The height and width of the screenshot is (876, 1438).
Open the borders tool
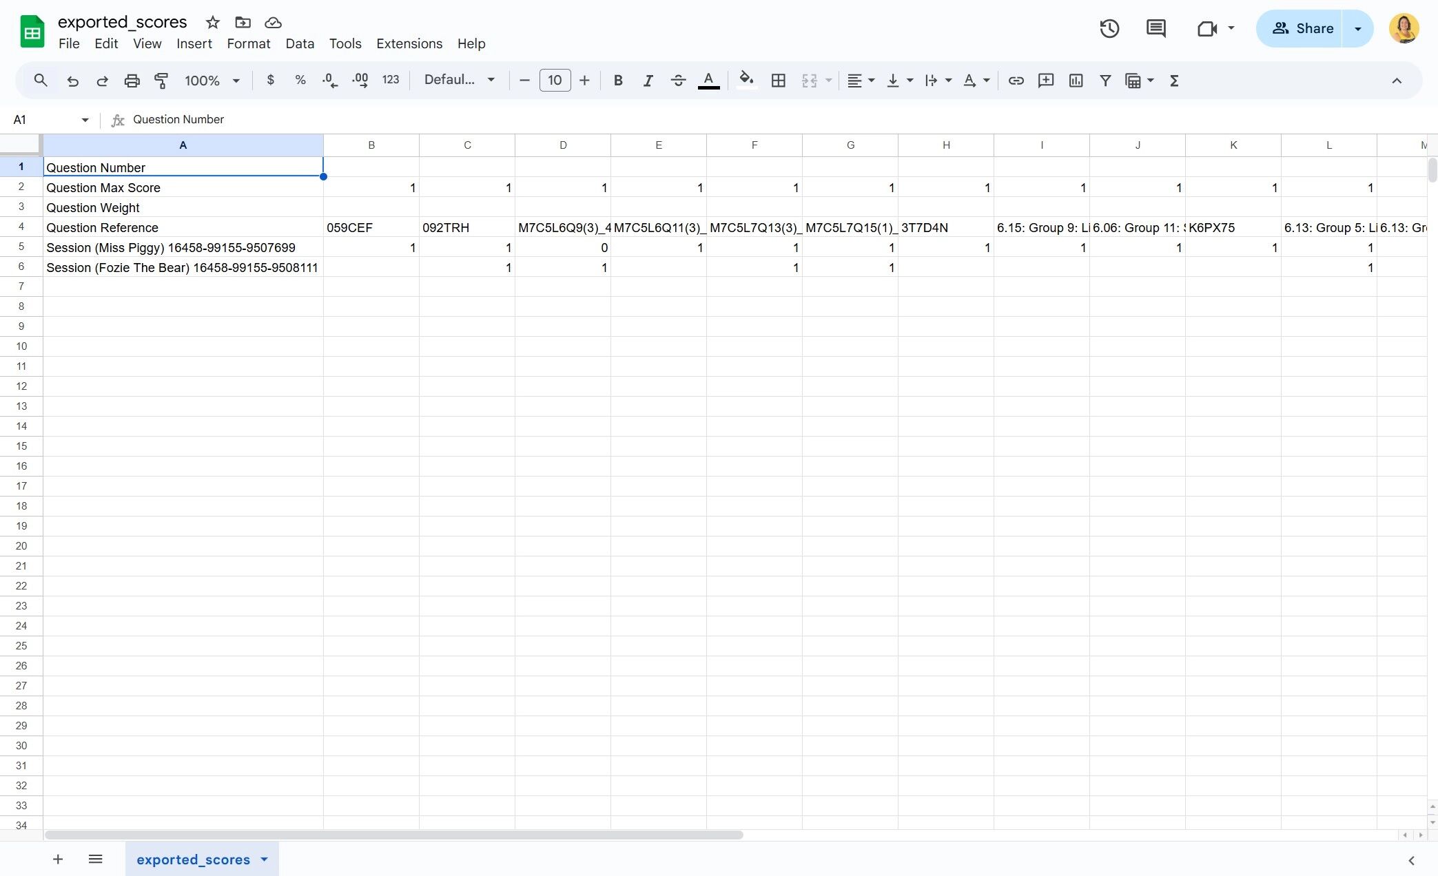click(778, 81)
